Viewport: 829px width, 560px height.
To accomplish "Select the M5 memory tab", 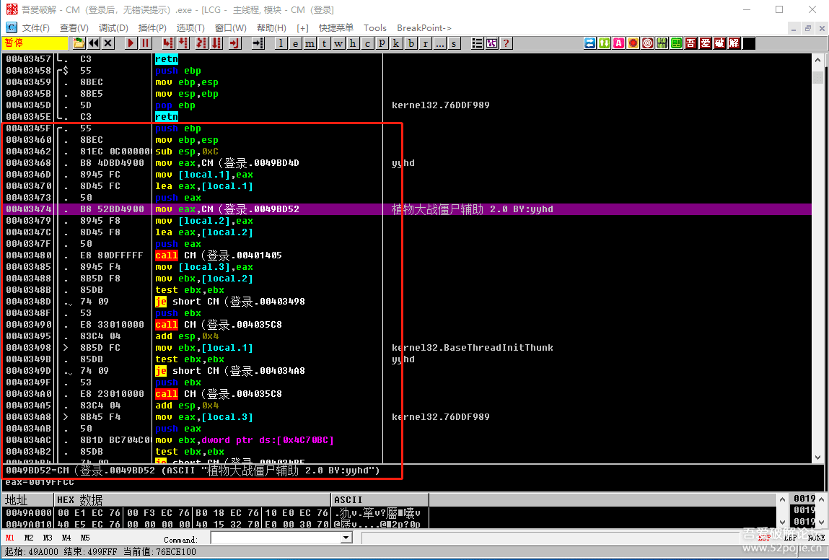I will pyautogui.click(x=85, y=538).
